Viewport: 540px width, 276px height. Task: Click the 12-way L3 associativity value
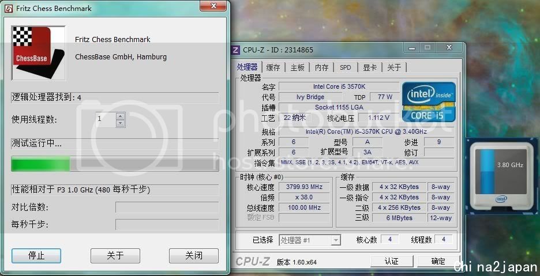pos(441,218)
